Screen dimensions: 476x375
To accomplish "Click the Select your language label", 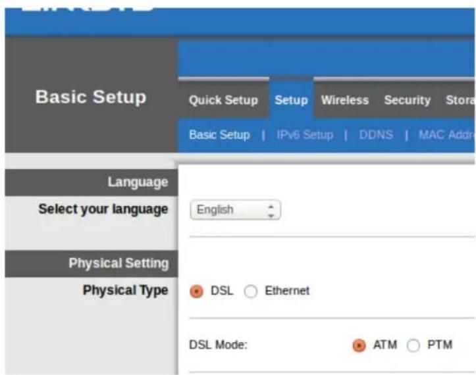I will point(103,209).
